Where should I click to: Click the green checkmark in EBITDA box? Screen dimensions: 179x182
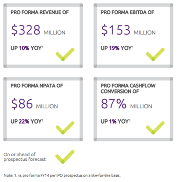[x=155, y=54]
